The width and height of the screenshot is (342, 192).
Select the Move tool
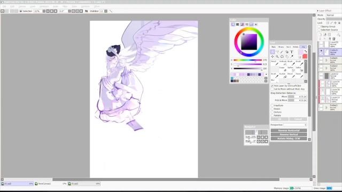[x=273, y=57]
